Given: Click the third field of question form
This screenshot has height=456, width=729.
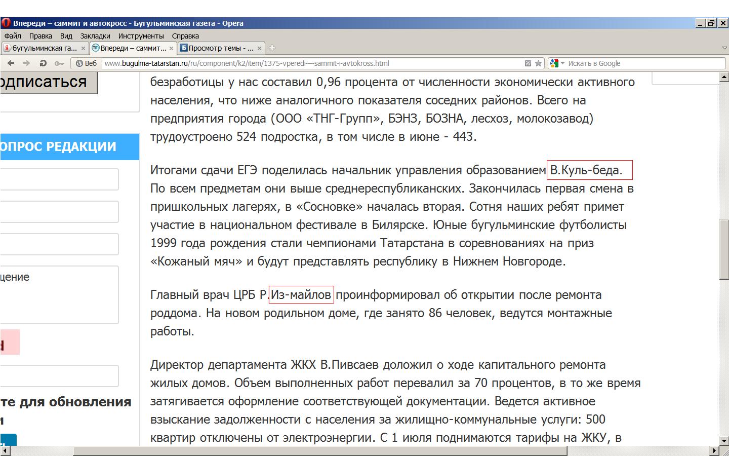Looking at the screenshot, I should click(x=59, y=244).
